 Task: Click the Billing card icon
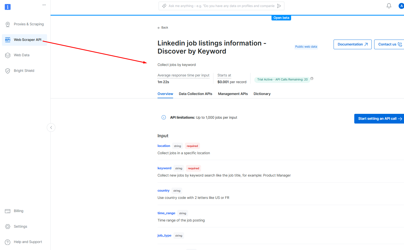point(8,211)
